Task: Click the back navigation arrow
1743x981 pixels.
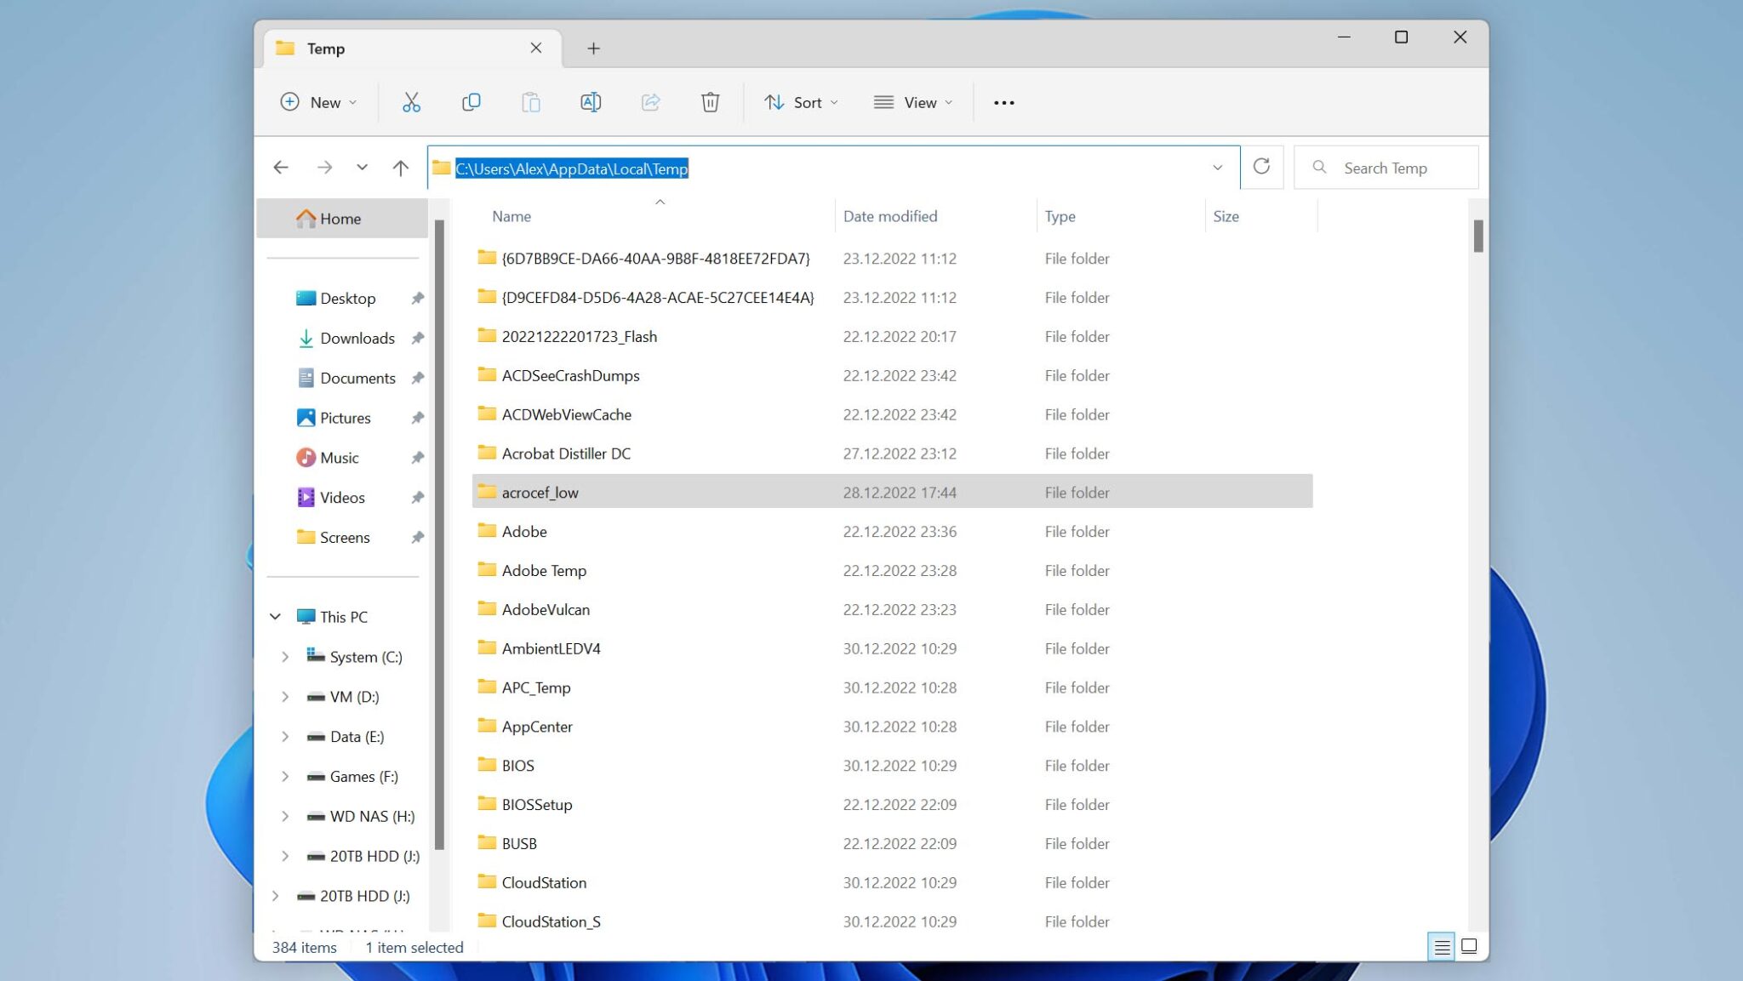Action: pyautogui.click(x=282, y=167)
